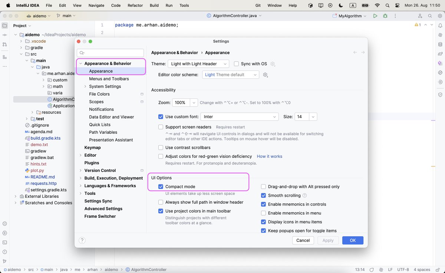445x273 pixels.
Task: Open macOS Spotlight search in menu bar
Action: click(x=388, y=6)
